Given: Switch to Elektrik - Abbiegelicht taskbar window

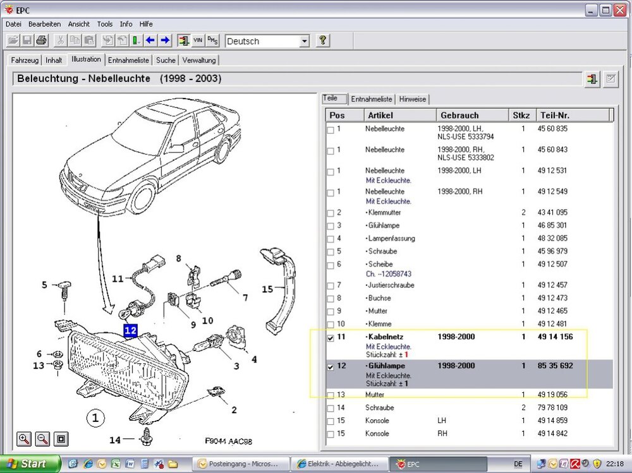Looking at the screenshot, I should pyautogui.click(x=340, y=464).
